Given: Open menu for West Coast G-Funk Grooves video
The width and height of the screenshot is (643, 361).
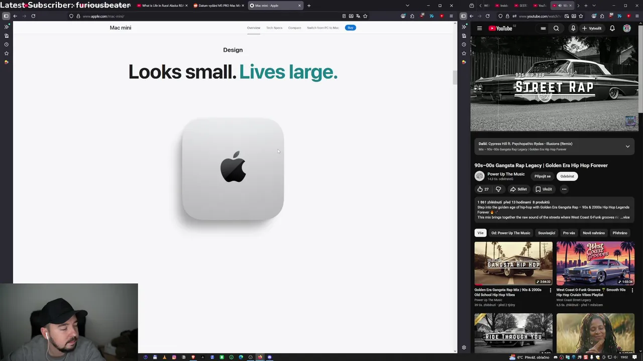Looking at the screenshot, I should click(632, 290).
